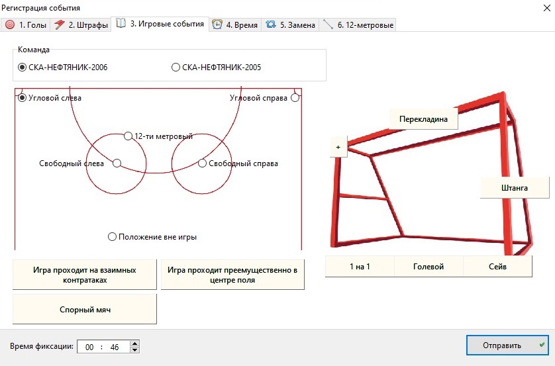Click the seconds value 46 in time field
555x366 pixels.
115,347
